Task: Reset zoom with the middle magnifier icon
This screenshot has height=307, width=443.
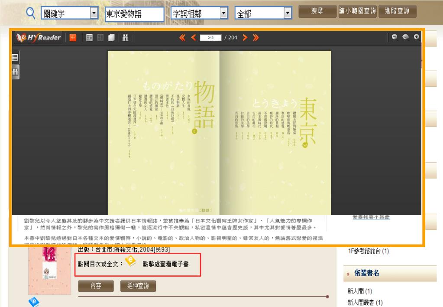Action: point(405,37)
